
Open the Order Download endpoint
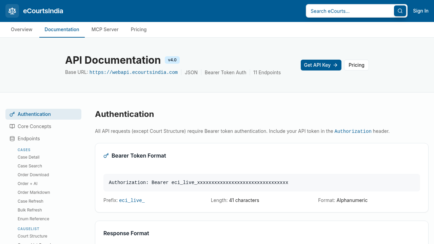[33, 175]
